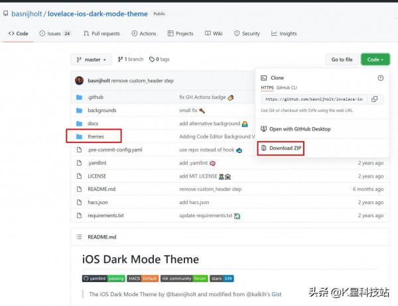Click the repository book icon
The height and width of the screenshot is (306, 398).
pos(6,13)
